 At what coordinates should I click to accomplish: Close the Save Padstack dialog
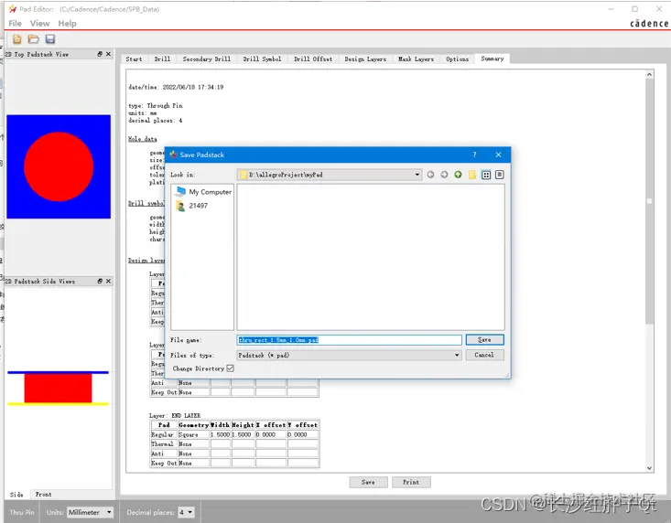(498, 155)
